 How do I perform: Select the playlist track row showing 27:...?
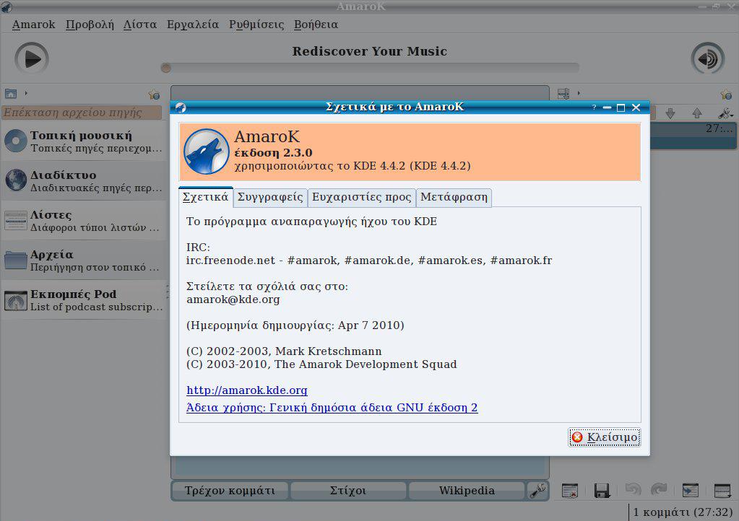(693, 136)
